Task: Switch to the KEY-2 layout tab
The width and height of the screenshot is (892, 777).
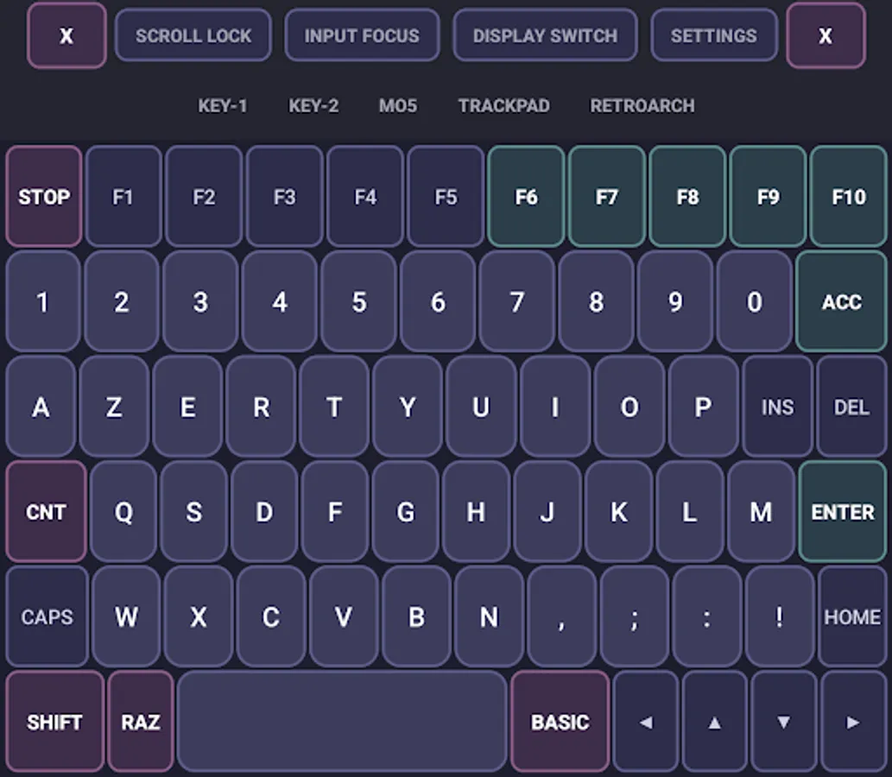Action: click(313, 105)
